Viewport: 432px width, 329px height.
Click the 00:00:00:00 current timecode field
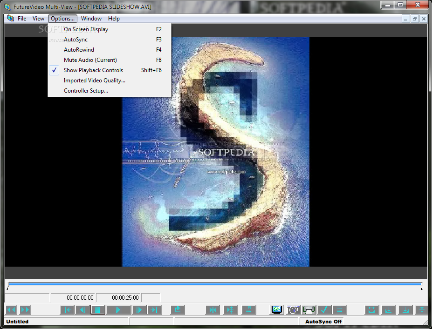pyautogui.click(x=73, y=298)
